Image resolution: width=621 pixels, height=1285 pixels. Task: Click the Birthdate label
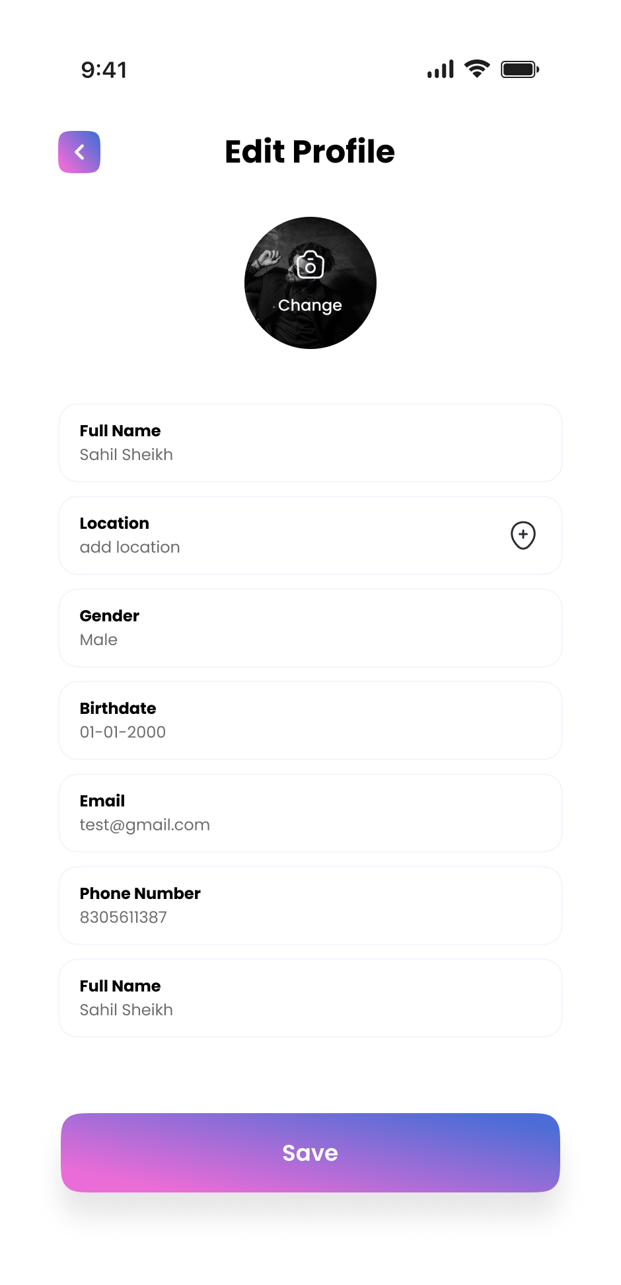(x=118, y=709)
